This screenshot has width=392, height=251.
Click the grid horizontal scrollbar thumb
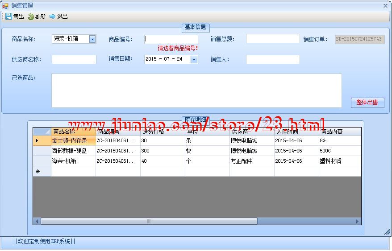[x=149, y=221]
